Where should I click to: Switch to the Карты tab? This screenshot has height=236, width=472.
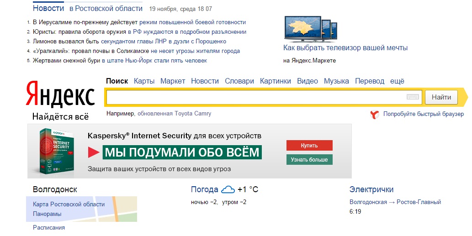[144, 81]
